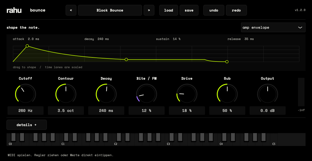Redo the last change
Viewport: 312px width, 161px height.
[x=236, y=10]
